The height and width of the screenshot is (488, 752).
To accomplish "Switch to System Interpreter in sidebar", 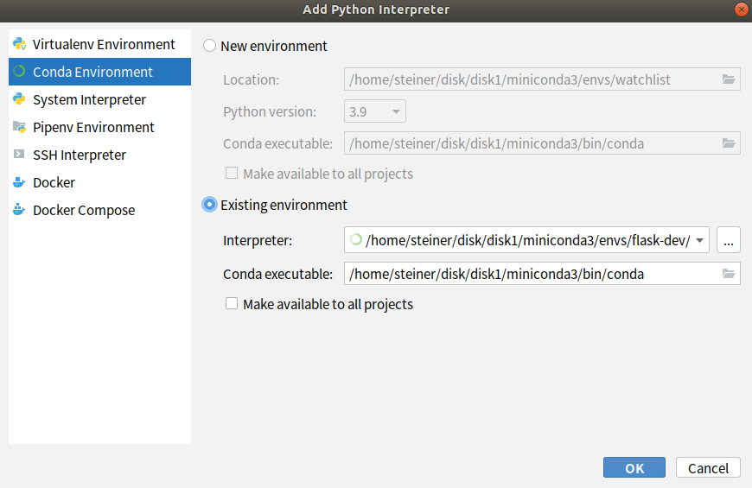I will coord(89,99).
